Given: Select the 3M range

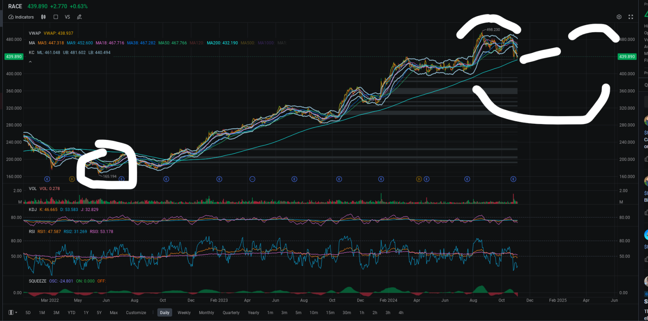Looking at the screenshot, I should point(56,313).
